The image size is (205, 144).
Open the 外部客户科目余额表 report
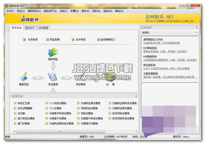[x=58, y=113]
